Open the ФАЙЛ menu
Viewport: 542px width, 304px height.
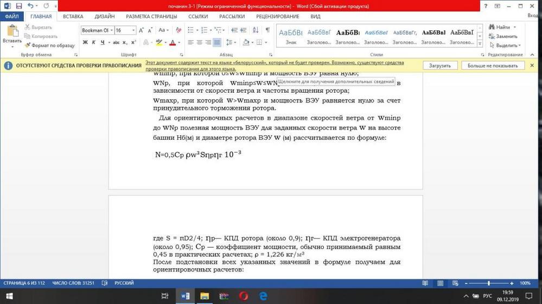12,16
